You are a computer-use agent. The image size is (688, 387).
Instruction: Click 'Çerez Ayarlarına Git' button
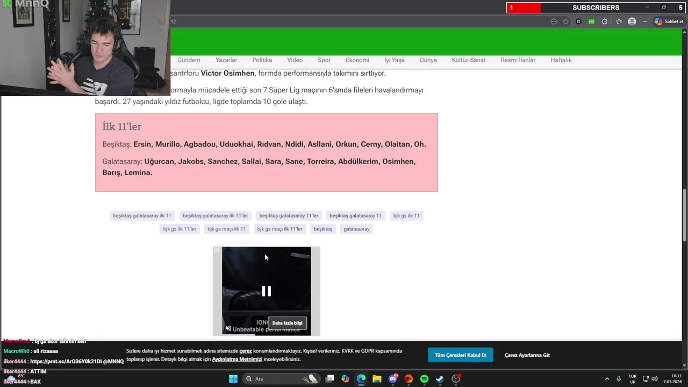tap(527, 355)
